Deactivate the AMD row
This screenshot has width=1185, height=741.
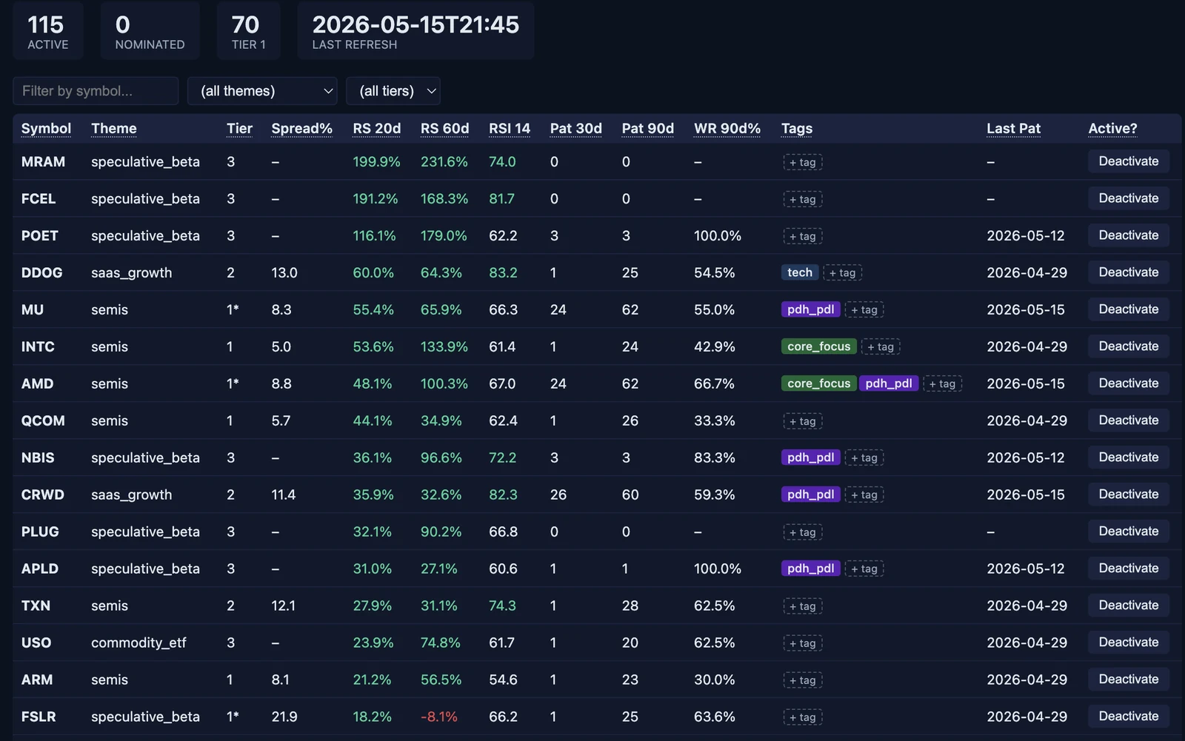coord(1128,383)
